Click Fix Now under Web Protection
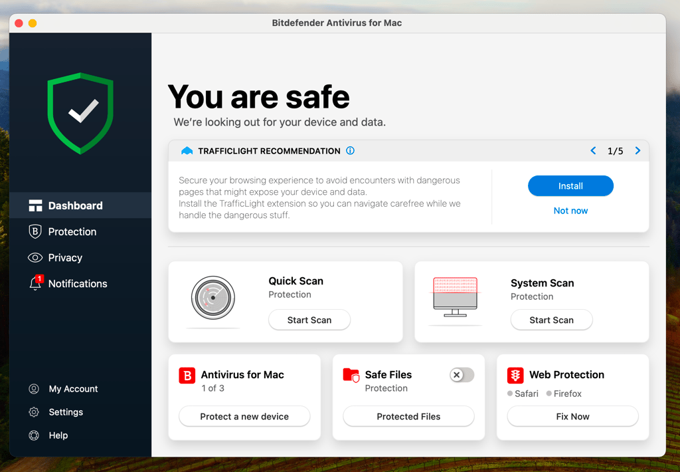Viewport: 680px width, 472px height. click(572, 416)
